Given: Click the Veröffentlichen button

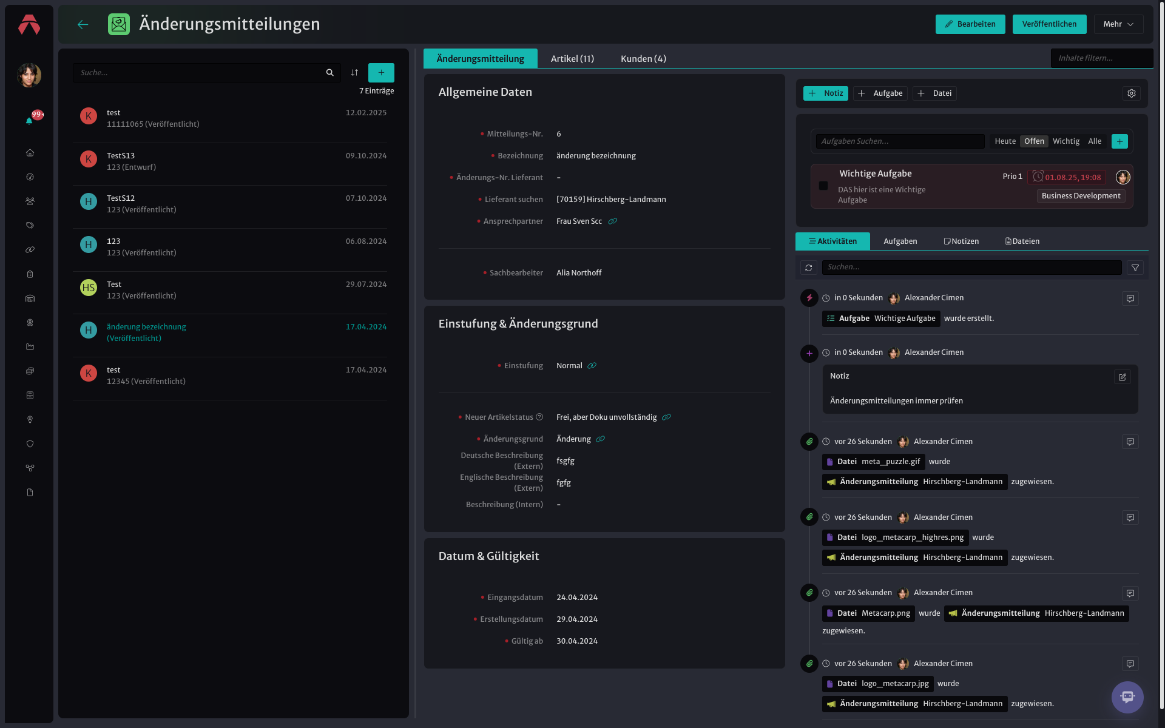Looking at the screenshot, I should tap(1049, 24).
